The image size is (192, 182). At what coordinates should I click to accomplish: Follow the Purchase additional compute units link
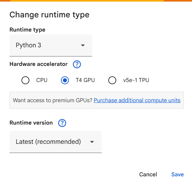[x=137, y=100]
